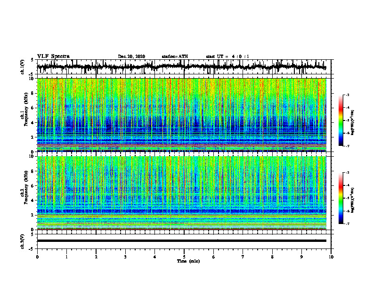Click the "Time (min)" axis label
The height and width of the screenshot is (288, 373).
188,261
